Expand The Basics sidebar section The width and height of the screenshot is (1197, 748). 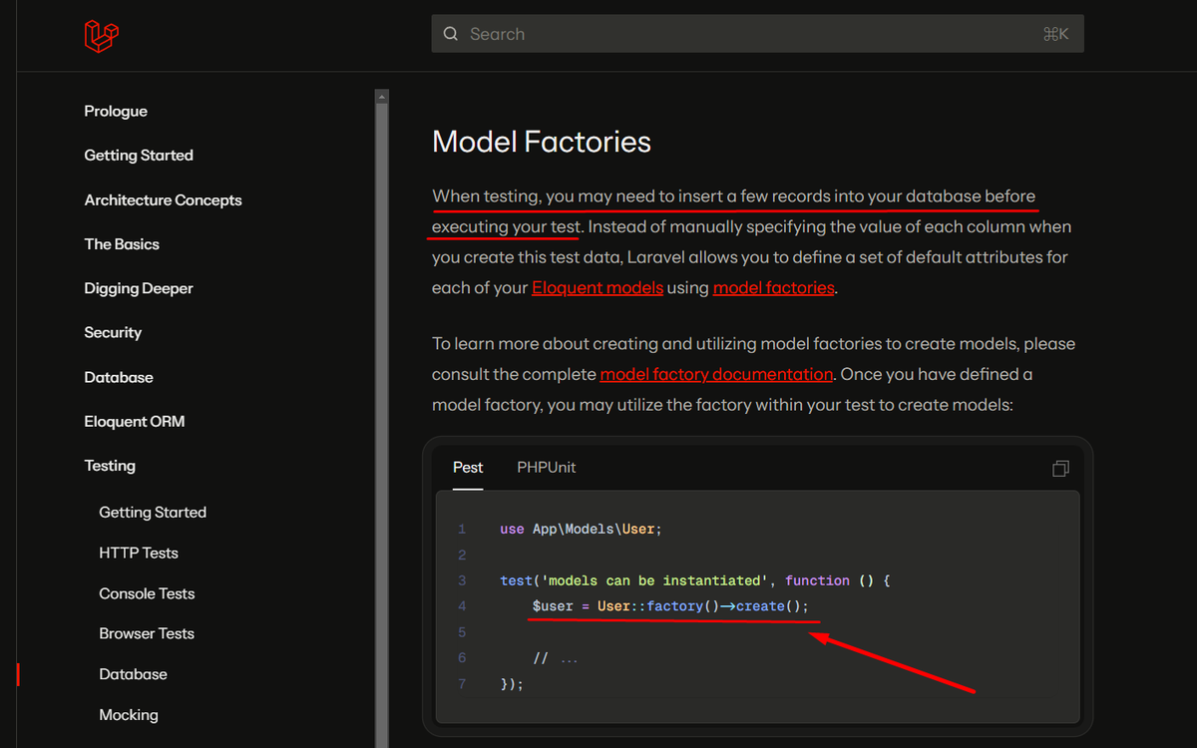[x=122, y=244]
